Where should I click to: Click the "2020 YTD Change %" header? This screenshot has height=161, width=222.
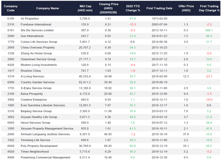click(x=133, y=8)
